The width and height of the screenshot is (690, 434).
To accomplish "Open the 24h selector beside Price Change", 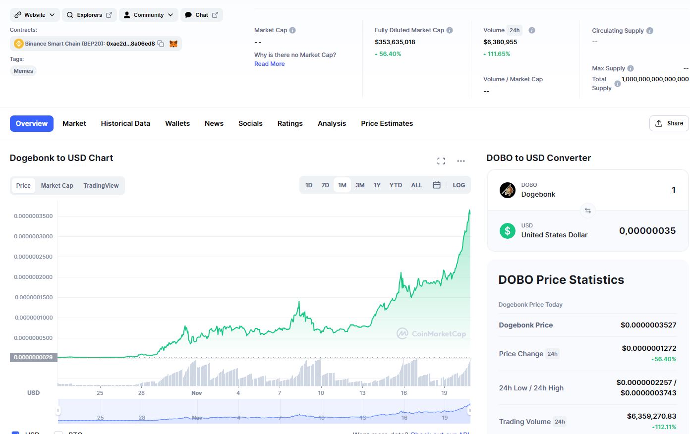I will click(x=553, y=354).
